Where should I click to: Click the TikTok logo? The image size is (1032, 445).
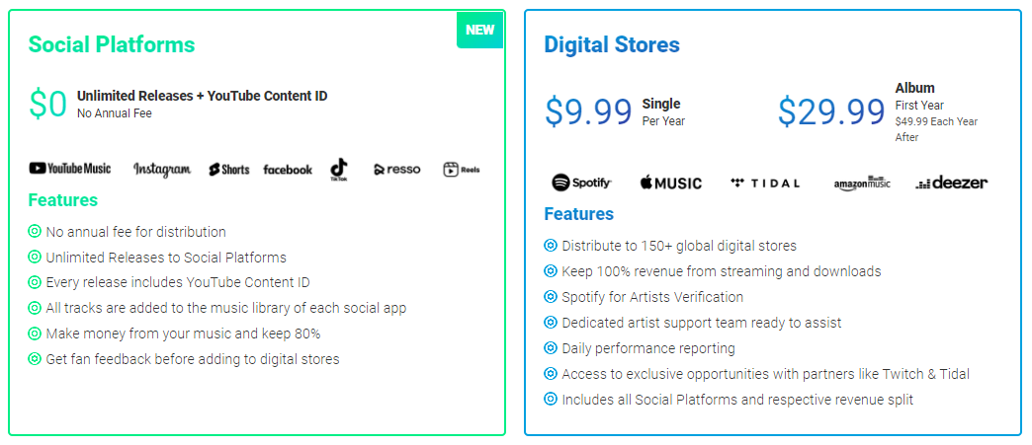(339, 170)
